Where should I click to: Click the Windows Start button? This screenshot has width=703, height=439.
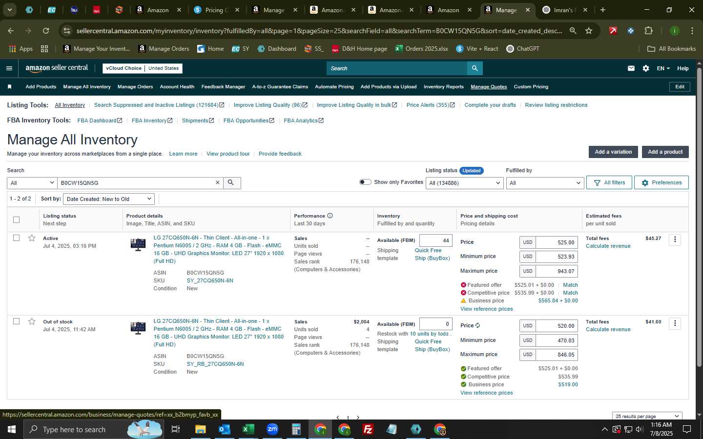(11, 429)
